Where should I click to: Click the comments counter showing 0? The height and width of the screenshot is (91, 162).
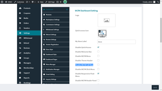coord(34,2)
